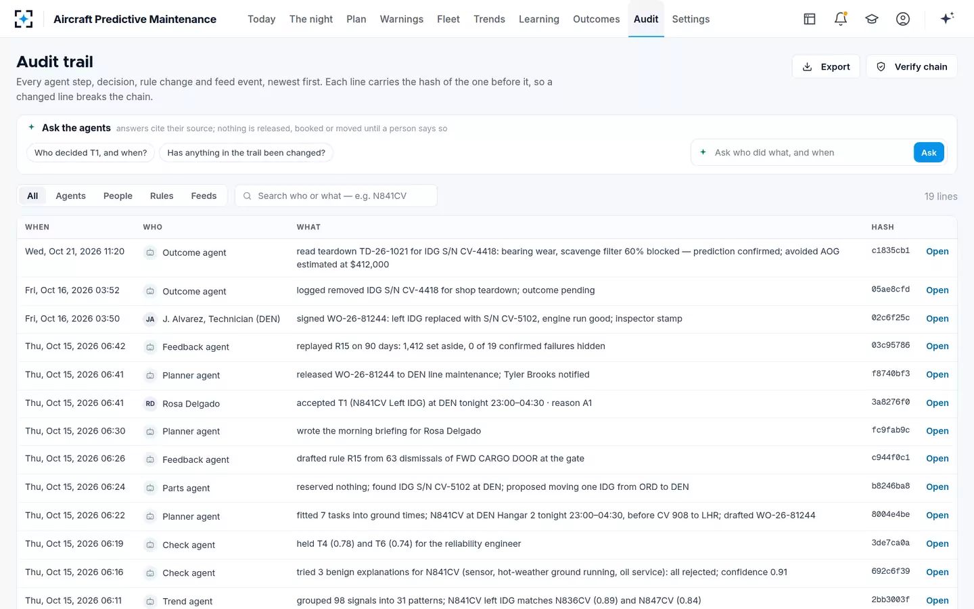Open the user account icon
974x609 pixels.
(903, 19)
